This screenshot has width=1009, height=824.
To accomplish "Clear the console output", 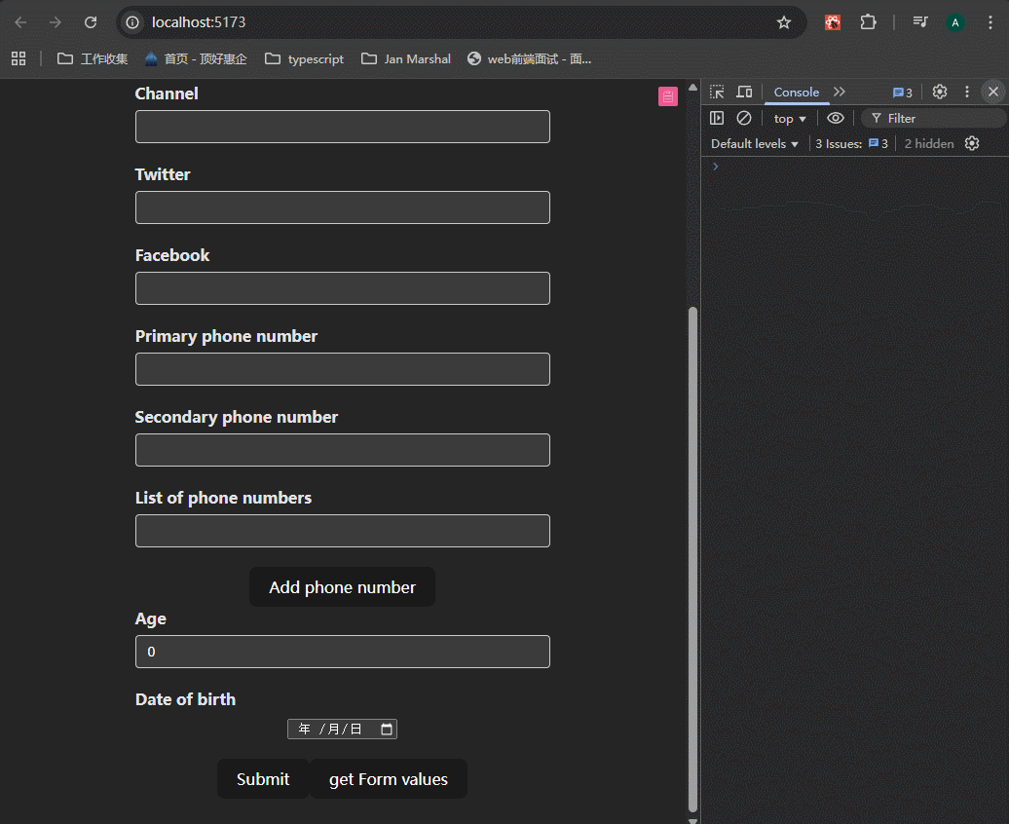I will 744,118.
